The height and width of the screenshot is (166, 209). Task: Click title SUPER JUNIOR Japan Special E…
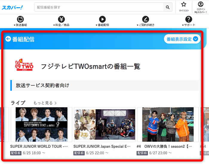pyautogui.click(x=102, y=146)
